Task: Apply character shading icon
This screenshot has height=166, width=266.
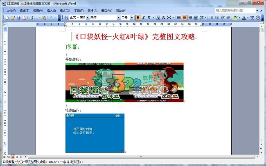Action: click(x=163, y=18)
